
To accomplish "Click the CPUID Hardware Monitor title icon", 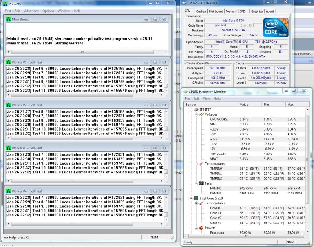I will coord(185,92).
